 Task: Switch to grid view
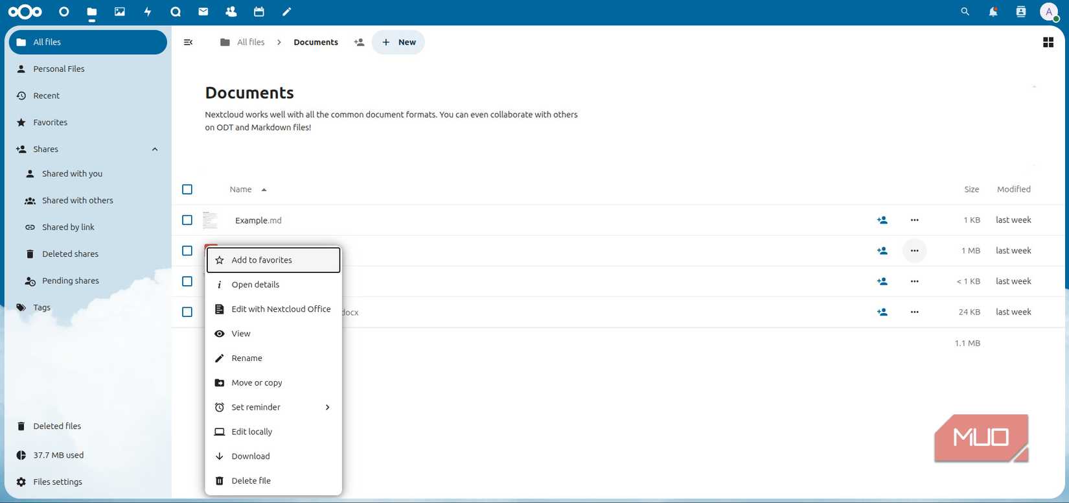point(1048,42)
